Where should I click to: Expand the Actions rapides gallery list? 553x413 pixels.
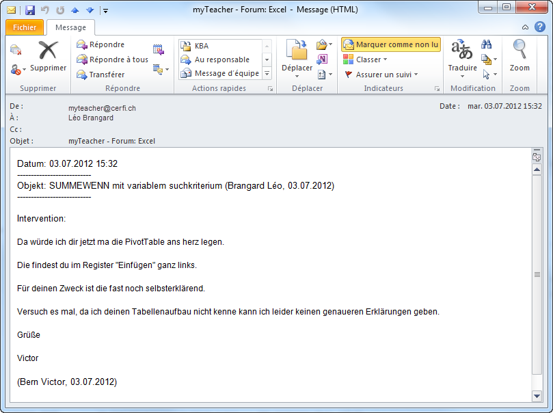tap(267, 74)
